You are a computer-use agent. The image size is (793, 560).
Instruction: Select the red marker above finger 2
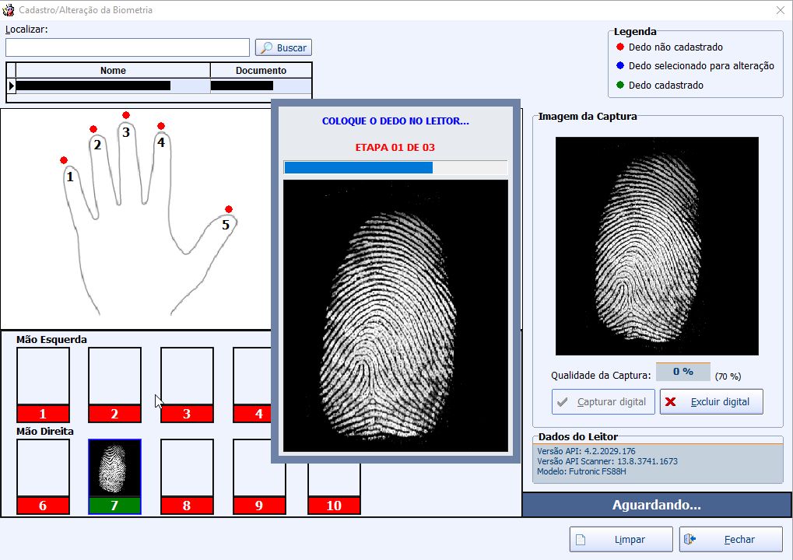coord(93,129)
